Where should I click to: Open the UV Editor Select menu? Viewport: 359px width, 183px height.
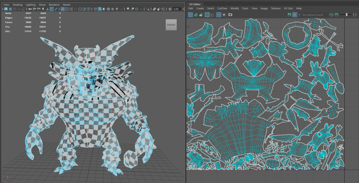point(211,8)
